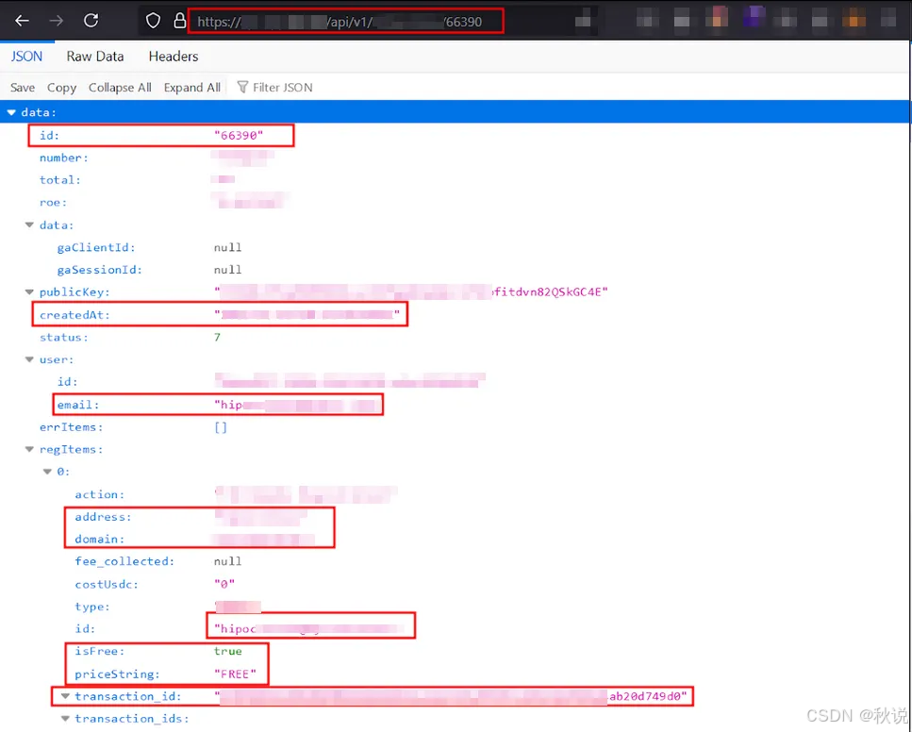912x732 pixels.
Task: Select the roe row
Action: (455, 203)
